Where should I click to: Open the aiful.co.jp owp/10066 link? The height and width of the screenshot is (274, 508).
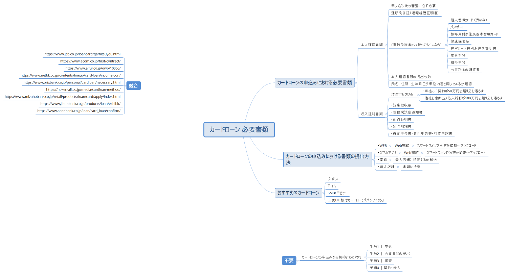[x=93, y=68]
